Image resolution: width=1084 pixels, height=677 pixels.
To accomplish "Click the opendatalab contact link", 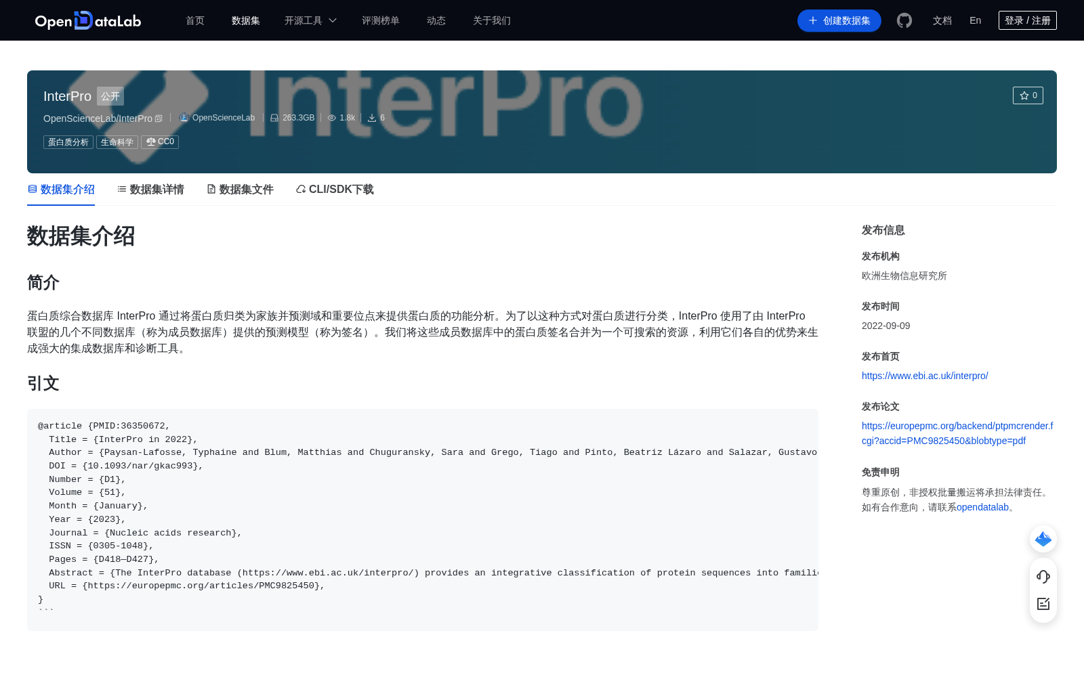I will [x=983, y=507].
